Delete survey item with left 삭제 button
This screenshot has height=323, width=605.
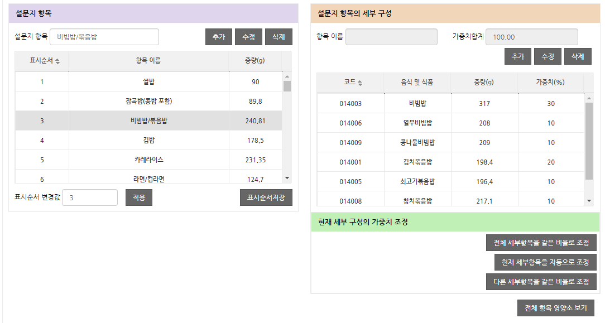(x=279, y=37)
